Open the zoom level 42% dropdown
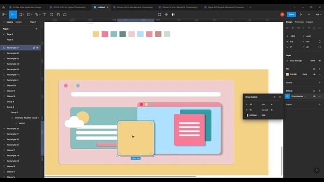The width and height of the screenshot is (324, 182). pyautogui.click(x=318, y=15)
